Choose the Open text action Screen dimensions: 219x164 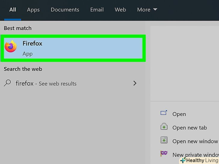pyautogui.click(x=179, y=114)
